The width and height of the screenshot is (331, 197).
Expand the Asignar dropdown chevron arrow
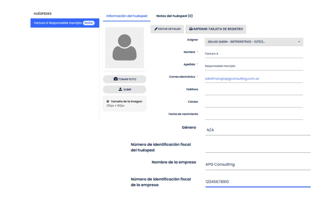(x=299, y=42)
